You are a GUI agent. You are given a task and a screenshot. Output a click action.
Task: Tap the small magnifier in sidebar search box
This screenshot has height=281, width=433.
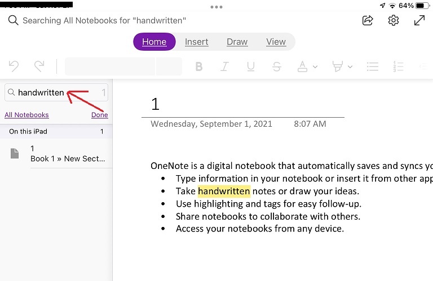[x=11, y=92]
